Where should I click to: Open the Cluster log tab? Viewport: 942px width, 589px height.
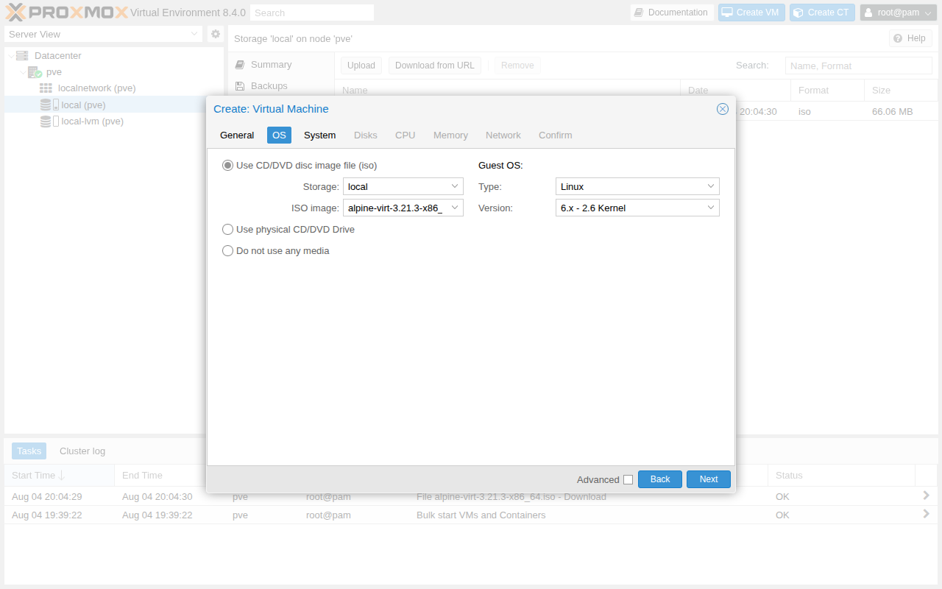[82, 451]
